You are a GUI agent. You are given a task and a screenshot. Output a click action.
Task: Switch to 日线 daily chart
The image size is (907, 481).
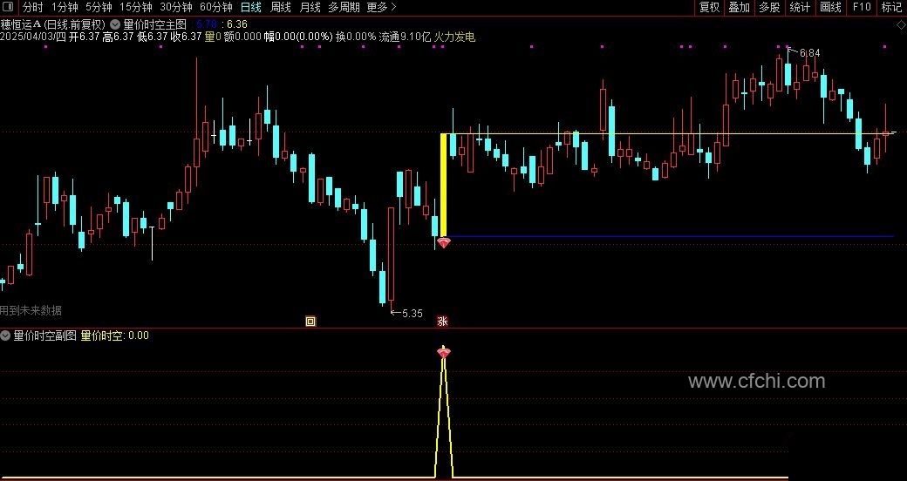tap(250, 7)
